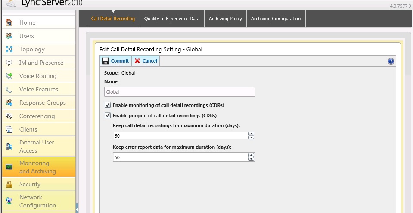Image resolution: width=413 pixels, height=213 pixels.
Task: Open Security section
Action: [39, 184]
